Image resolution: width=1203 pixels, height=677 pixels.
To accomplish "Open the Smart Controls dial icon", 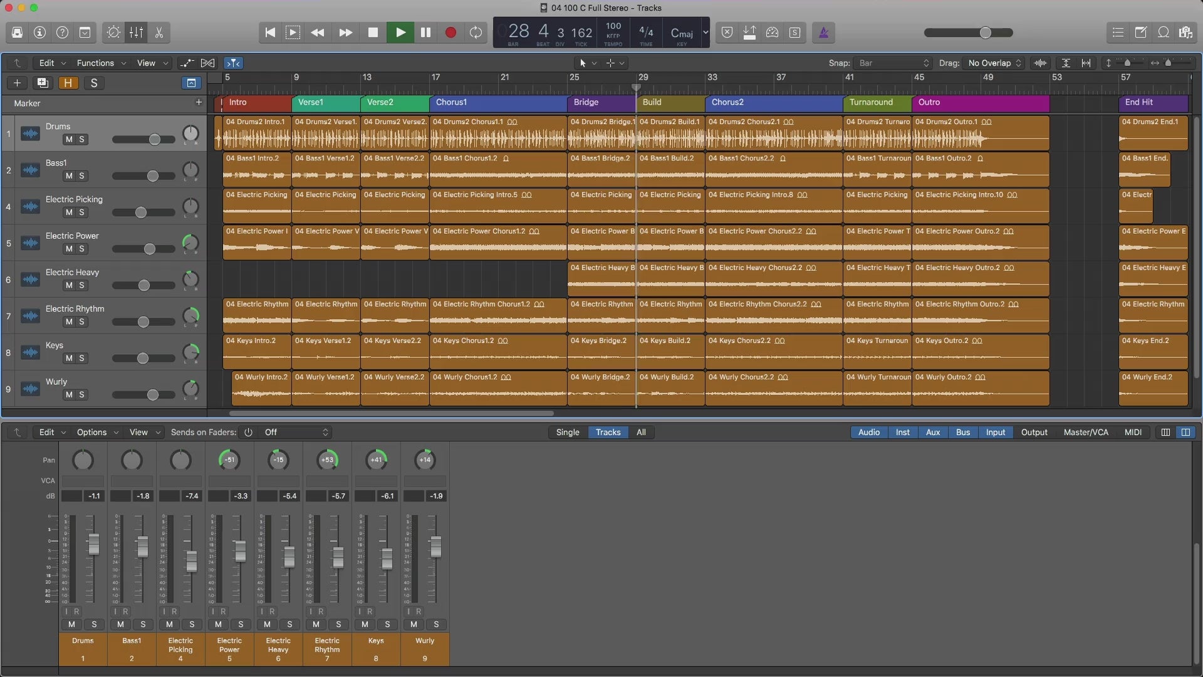I will [x=113, y=33].
